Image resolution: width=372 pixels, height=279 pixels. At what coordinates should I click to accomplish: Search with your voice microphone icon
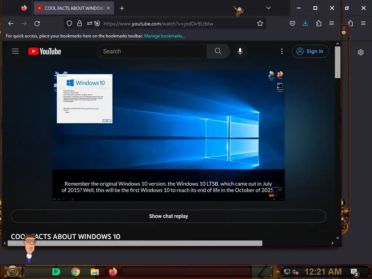240,51
